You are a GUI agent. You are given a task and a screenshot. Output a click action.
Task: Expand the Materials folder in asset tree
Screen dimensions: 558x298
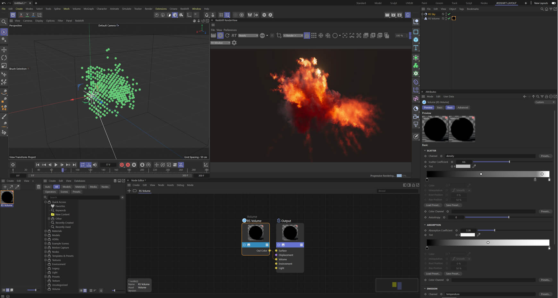(46, 231)
